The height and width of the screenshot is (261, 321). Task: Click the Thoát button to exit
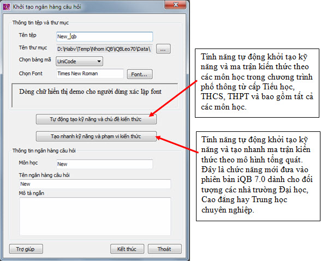click(x=165, y=249)
